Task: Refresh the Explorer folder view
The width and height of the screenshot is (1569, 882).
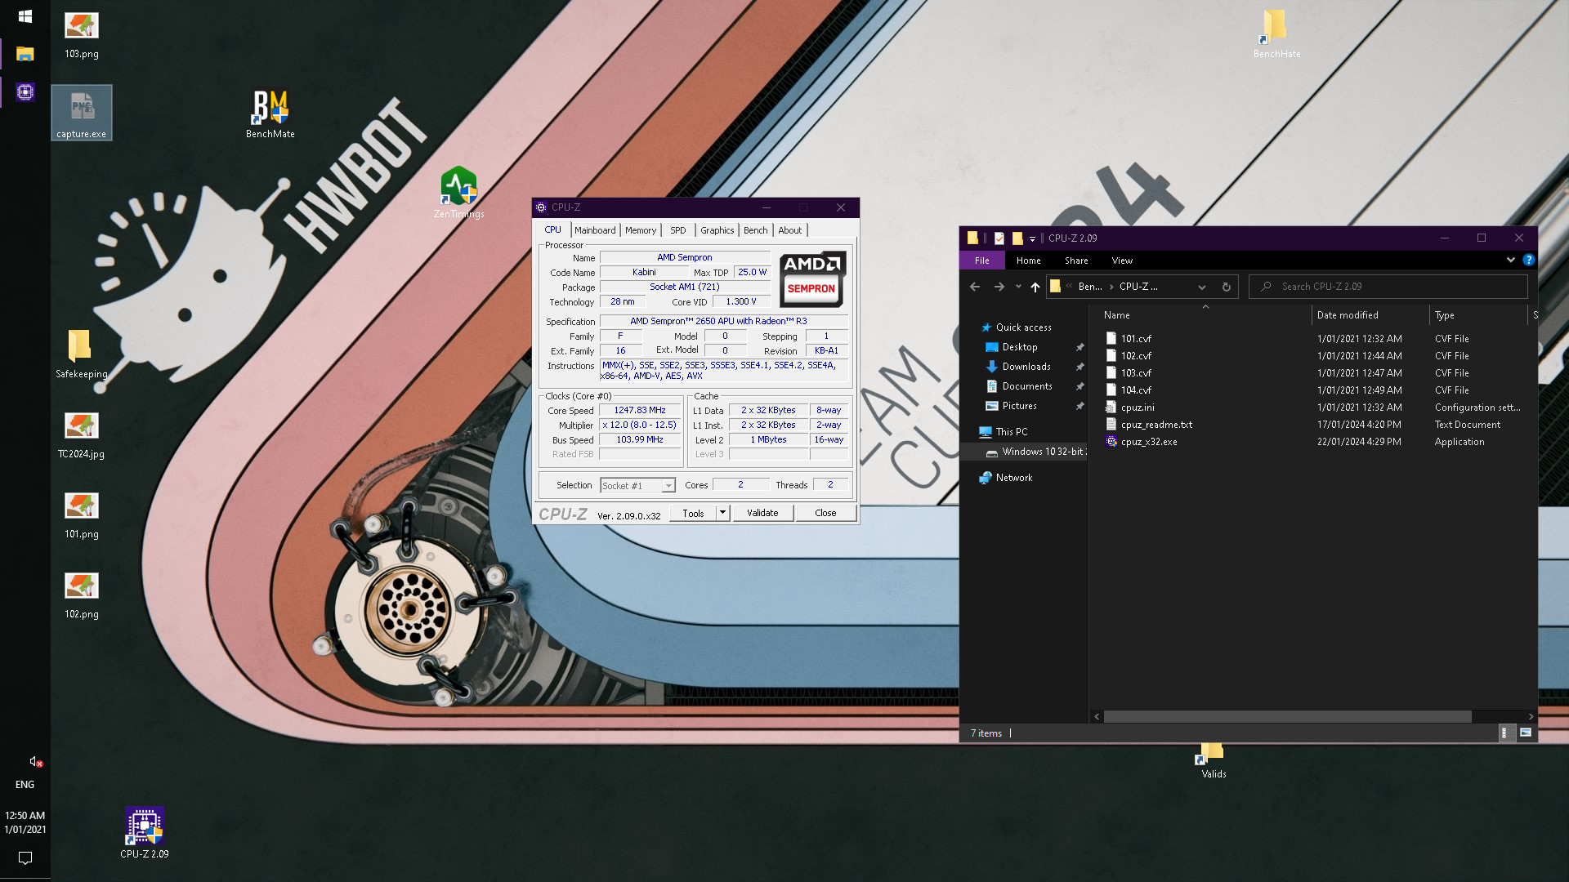Action: (1226, 287)
